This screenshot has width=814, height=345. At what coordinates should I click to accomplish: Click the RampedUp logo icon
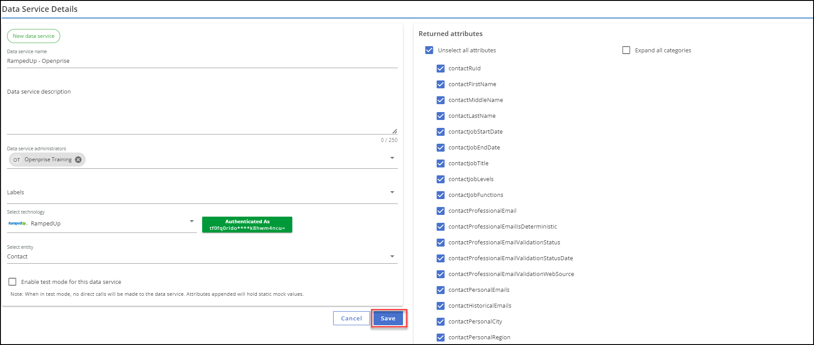tap(18, 223)
